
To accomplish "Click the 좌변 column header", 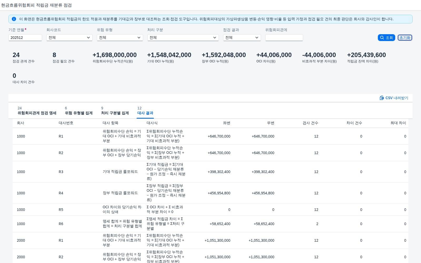I will (227, 123).
